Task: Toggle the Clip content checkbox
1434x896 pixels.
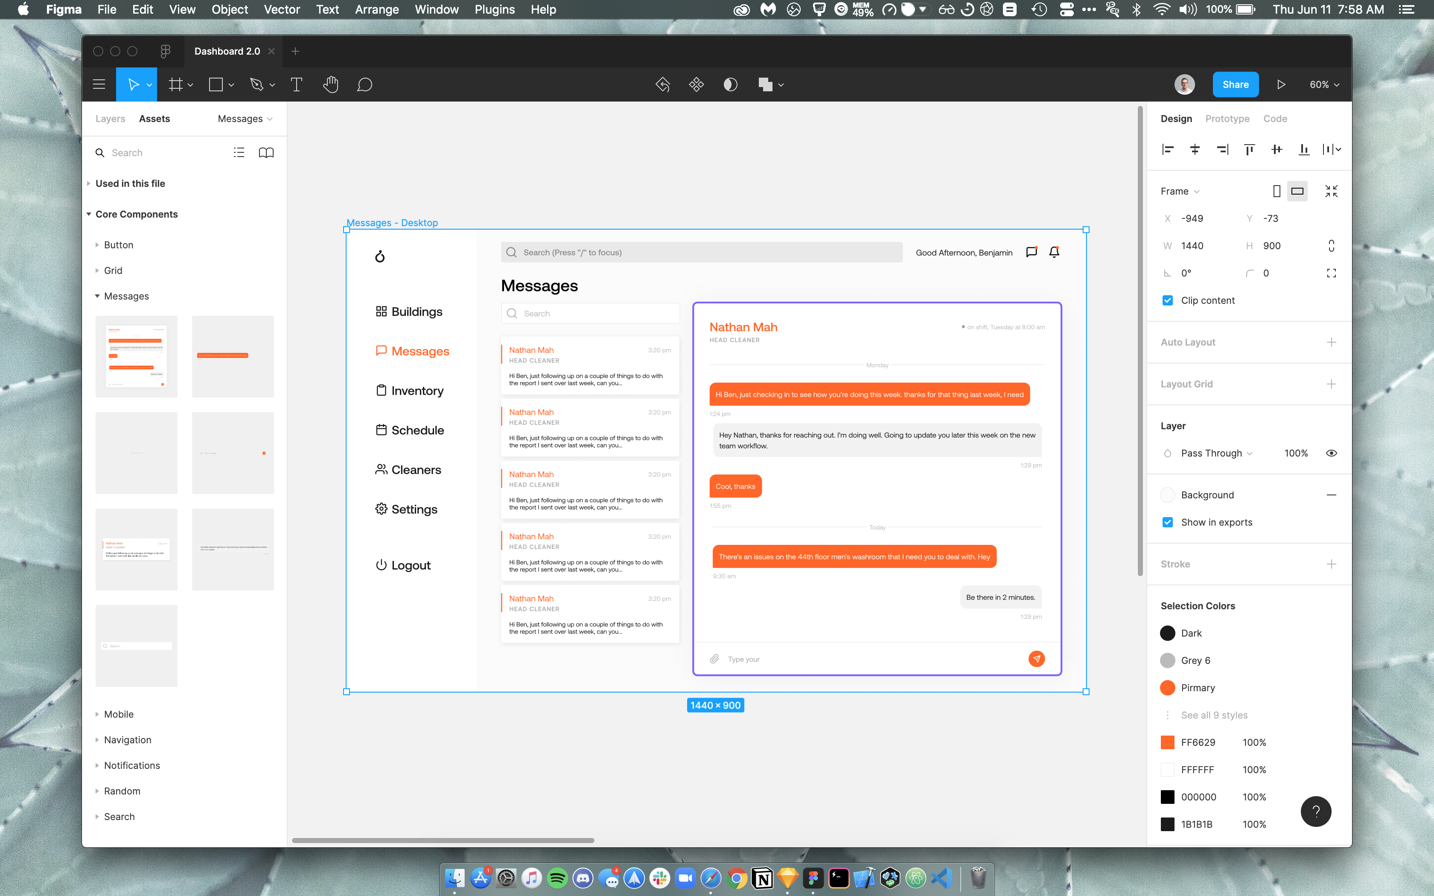Action: click(x=1167, y=300)
